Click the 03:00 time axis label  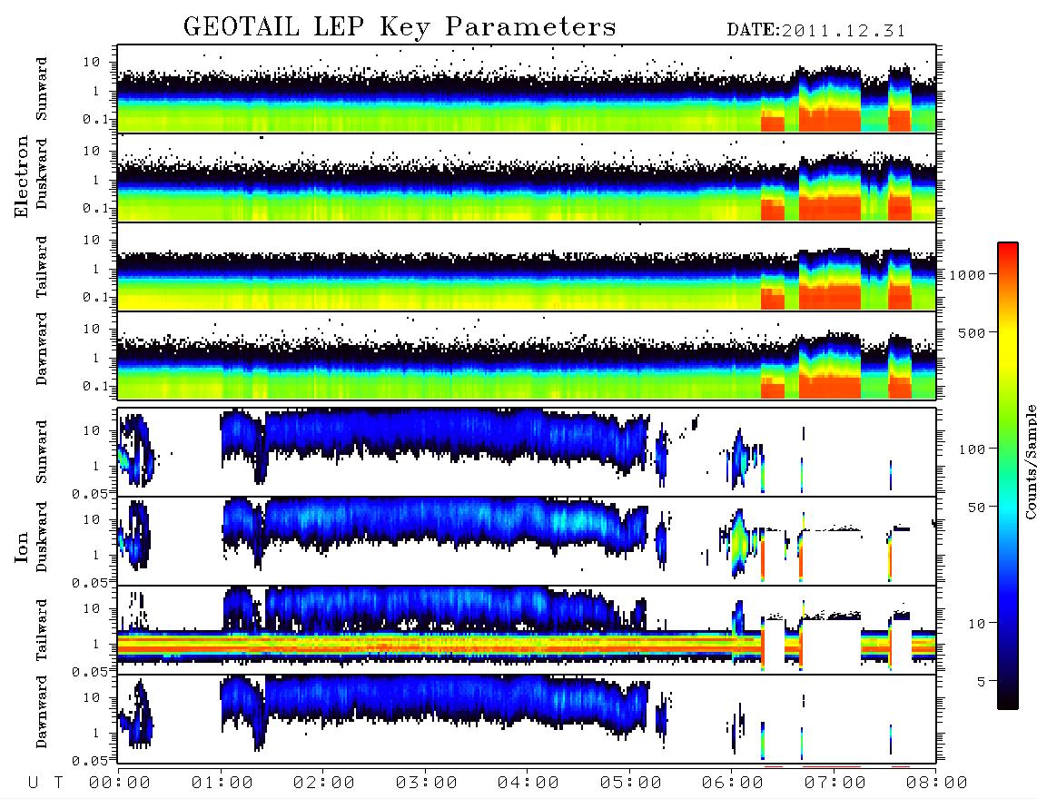coord(426,783)
